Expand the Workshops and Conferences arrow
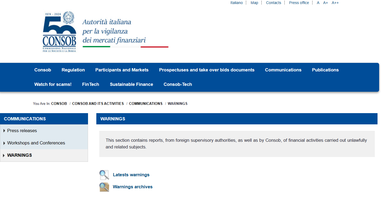Screen dimensions: 381x203 [4, 143]
